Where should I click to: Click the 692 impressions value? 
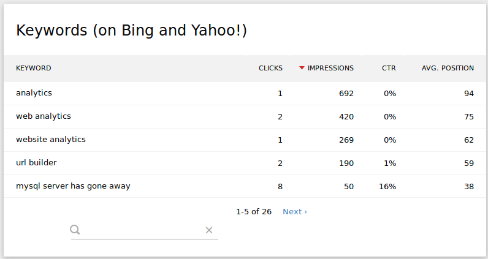click(x=346, y=94)
